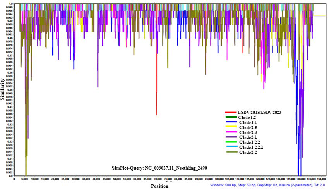Click the 0.9 value on the similarity axis
Image resolution: width=329 pixels, height=189 pixels.
coord(10,176)
